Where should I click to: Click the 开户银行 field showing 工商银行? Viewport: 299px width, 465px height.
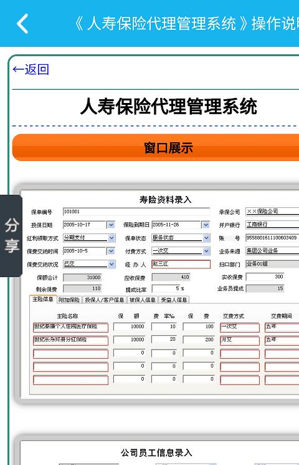click(272, 225)
